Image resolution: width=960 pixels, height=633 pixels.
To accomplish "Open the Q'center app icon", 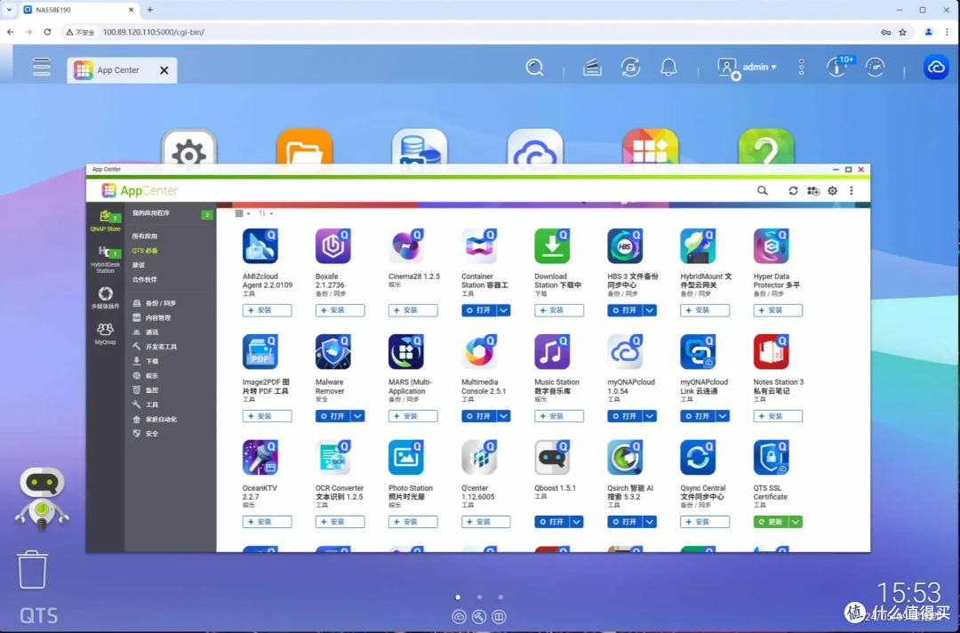I will [x=479, y=458].
